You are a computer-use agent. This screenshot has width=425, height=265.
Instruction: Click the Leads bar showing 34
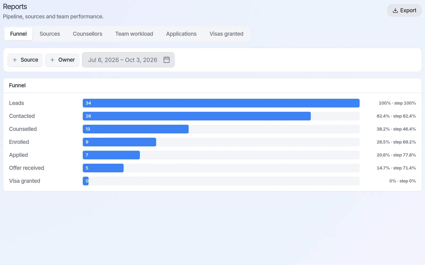pyautogui.click(x=221, y=103)
